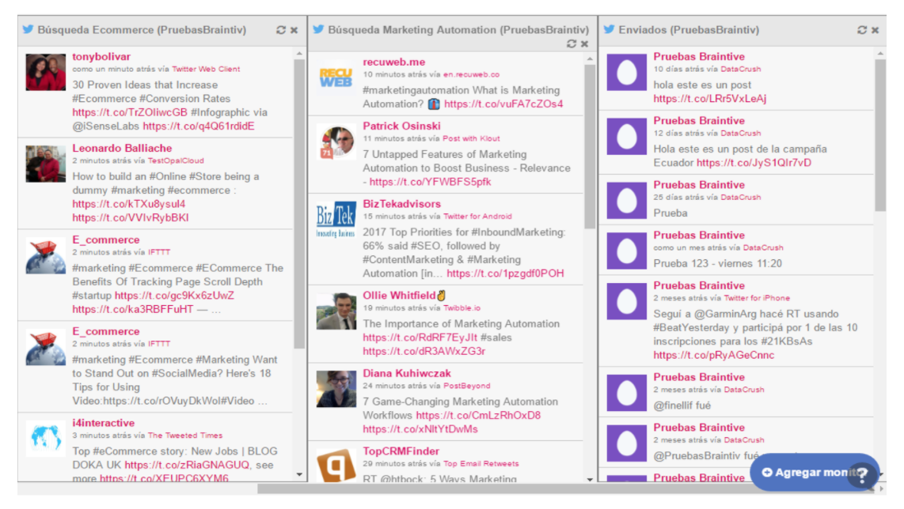Open tonybolivar username link

(101, 57)
